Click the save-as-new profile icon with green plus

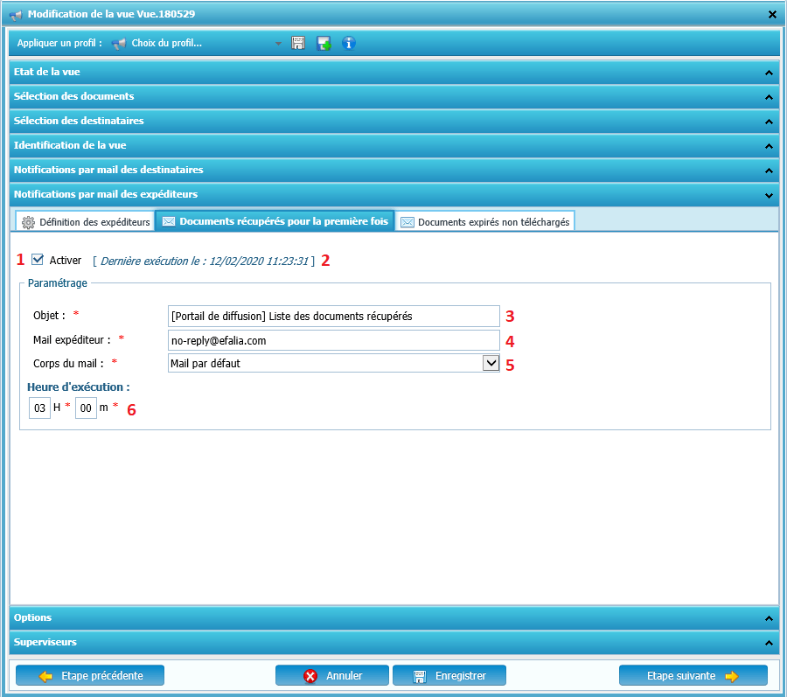click(324, 43)
